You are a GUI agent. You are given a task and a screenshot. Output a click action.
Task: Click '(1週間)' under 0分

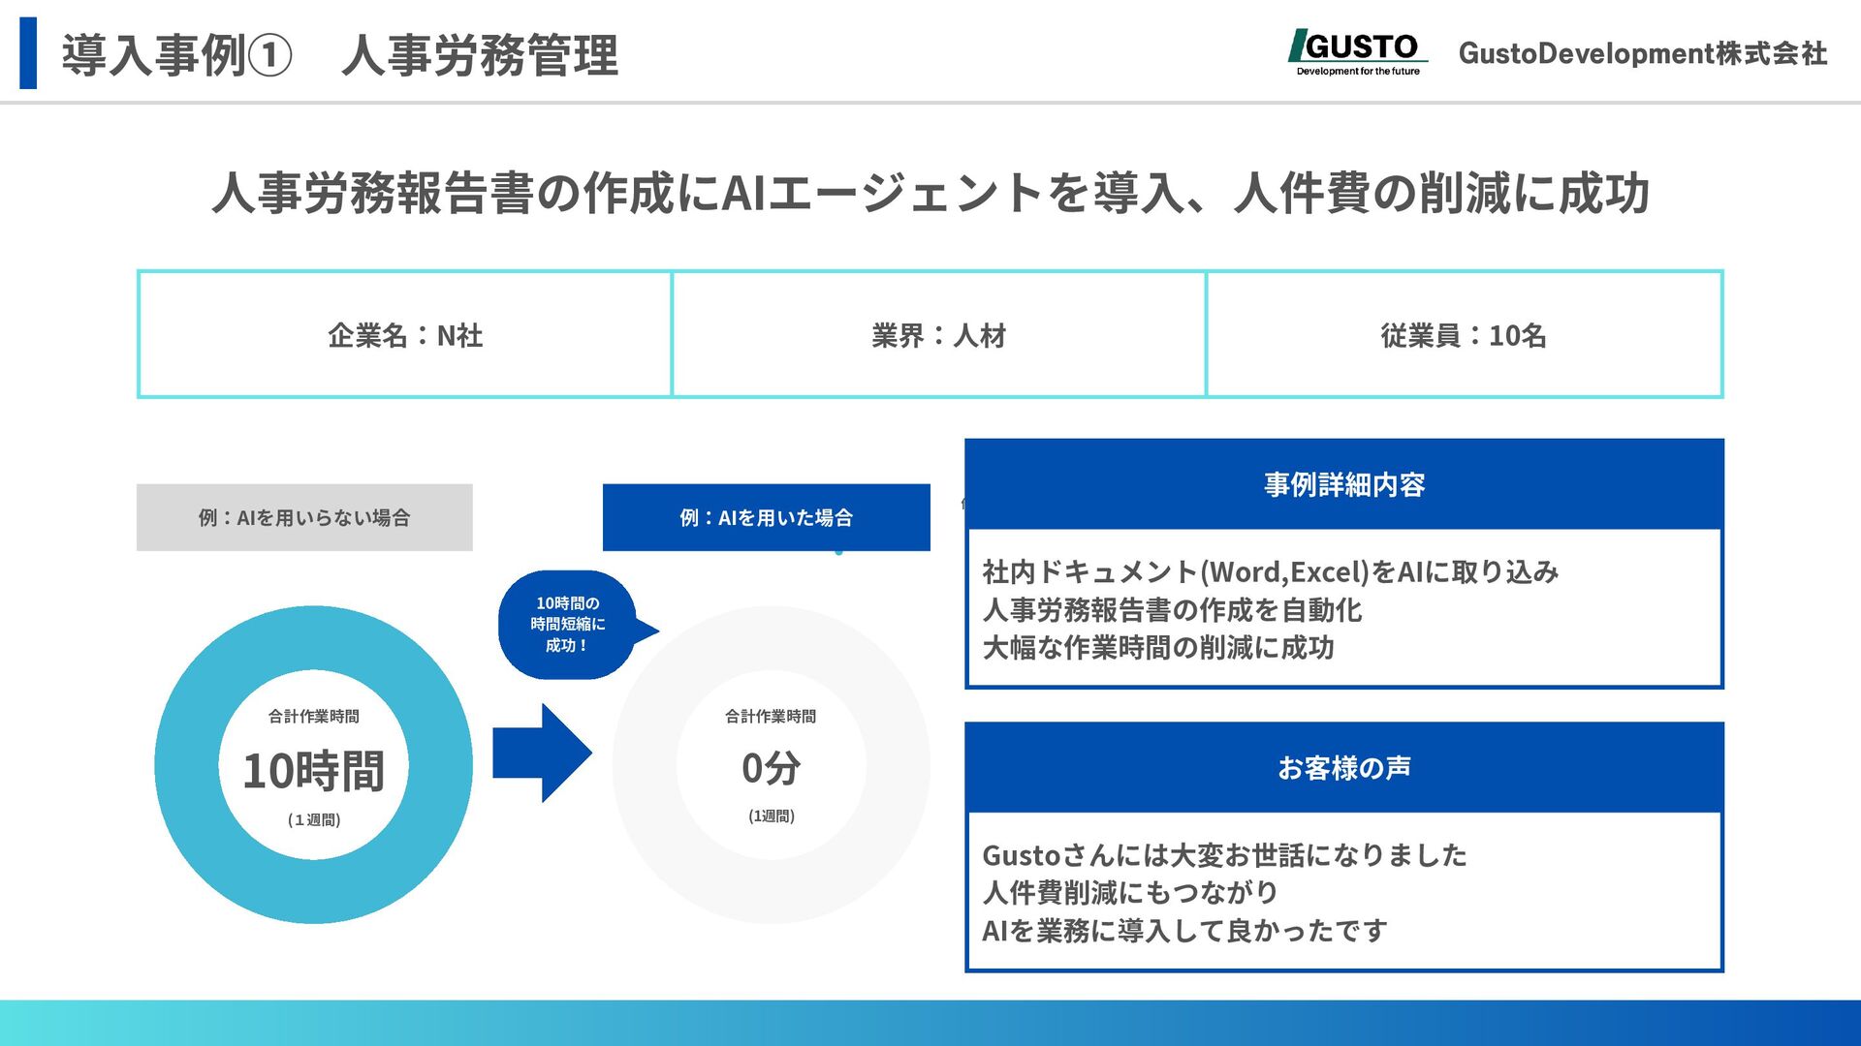(x=771, y=816)
